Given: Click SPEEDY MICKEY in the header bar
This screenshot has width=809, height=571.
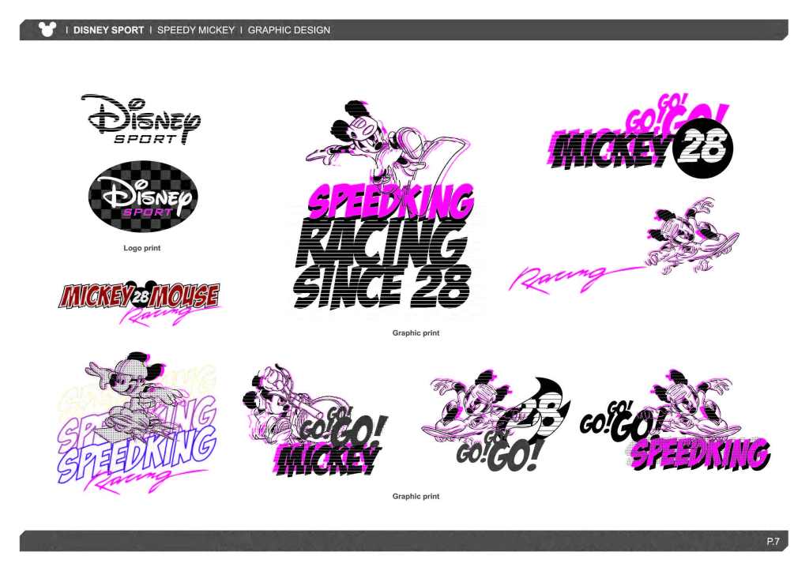Looking at the screenshot, I should coord(196,30).
